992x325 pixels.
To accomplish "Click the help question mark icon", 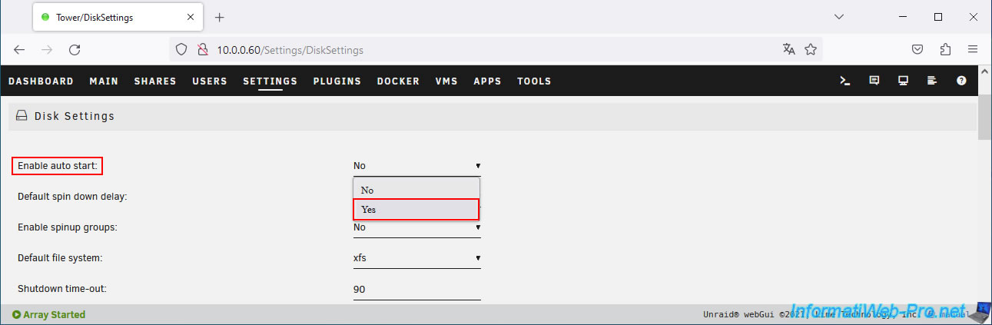I will [961, 81].
